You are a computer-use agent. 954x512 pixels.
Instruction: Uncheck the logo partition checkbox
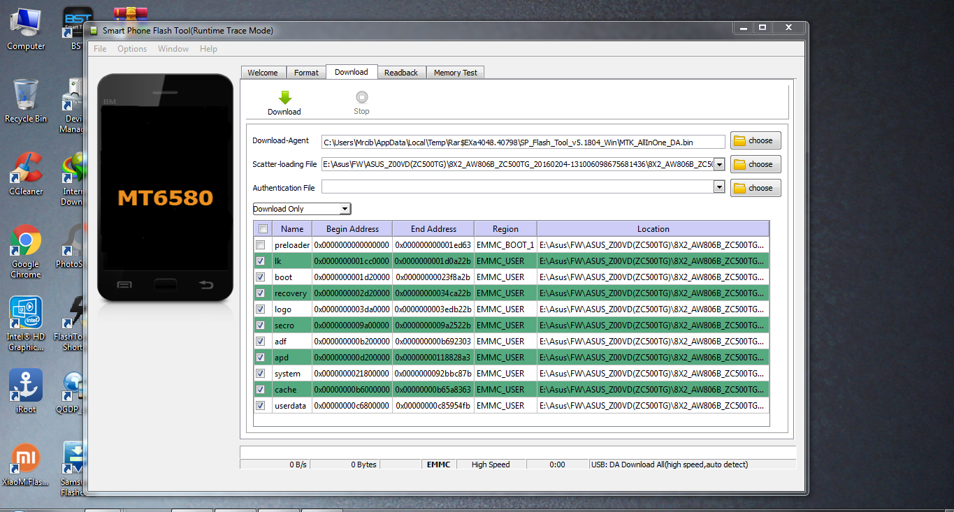261,309
